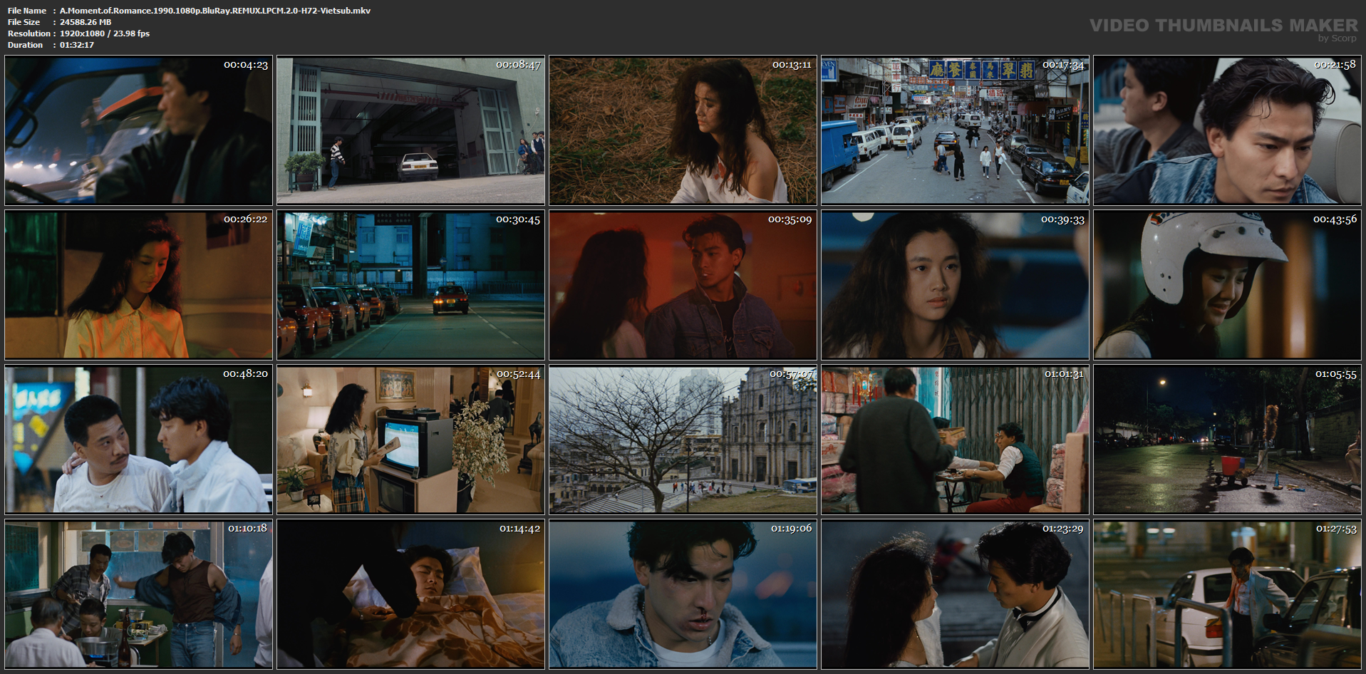Click the file size value 24588.26 MB
Viewport: 1366px width, 674px height.
86,22
